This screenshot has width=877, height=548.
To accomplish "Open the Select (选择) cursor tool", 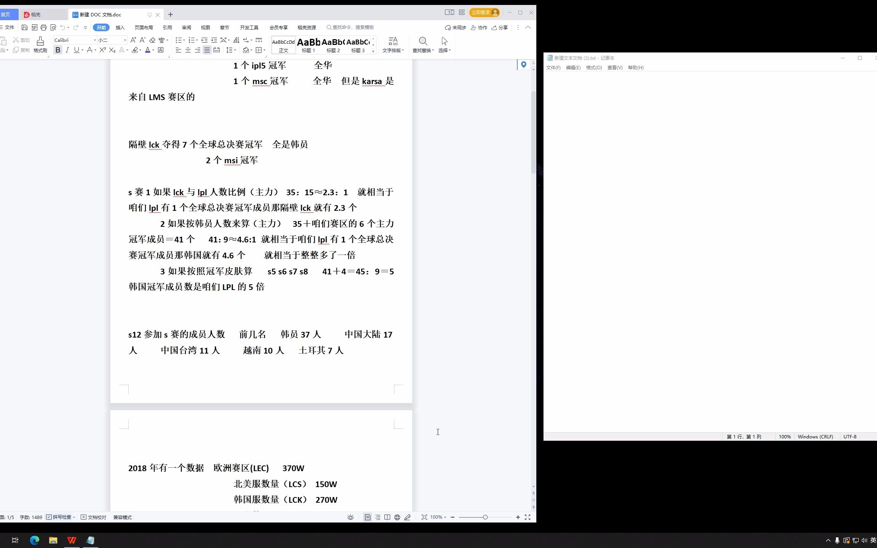I will click(444, 45).
